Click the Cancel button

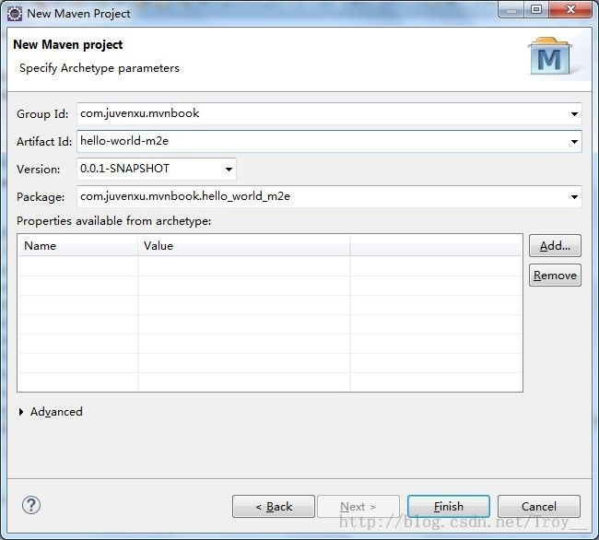(x=539, y=507)
